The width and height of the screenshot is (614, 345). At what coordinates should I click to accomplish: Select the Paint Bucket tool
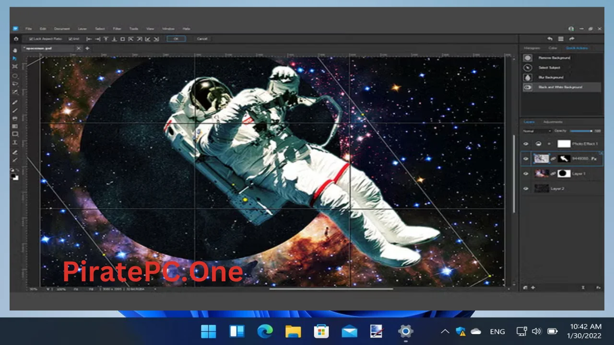pyautogui.click(x=15, y=118)
